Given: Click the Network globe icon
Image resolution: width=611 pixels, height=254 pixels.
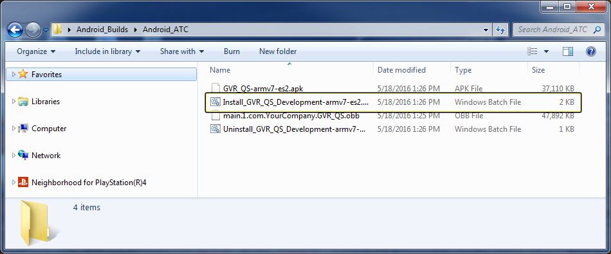Looking at the screenshot, I should click(23, 156).
